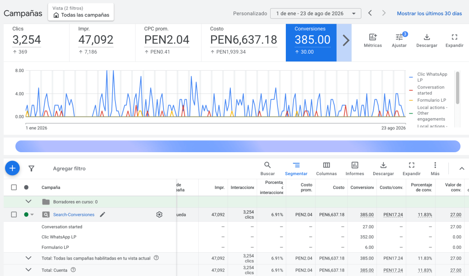This screenshot has height=276, width=469.
Task: Click Mostrar los últimos 30 días link
Action: coord(429,13)
